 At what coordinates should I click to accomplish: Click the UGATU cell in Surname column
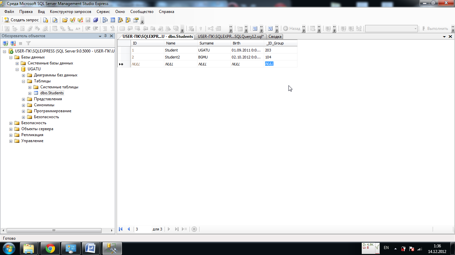click(214, 50)
